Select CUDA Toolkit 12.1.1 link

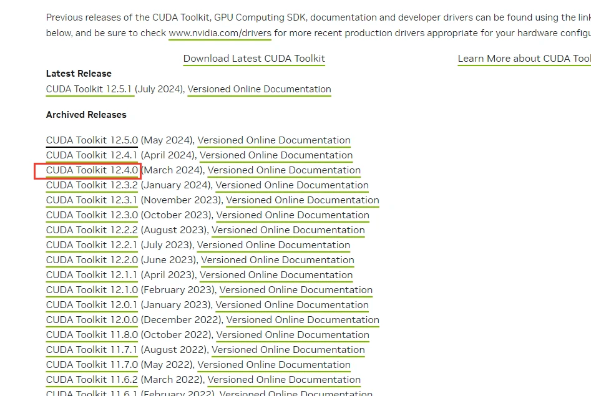(92, 275)
